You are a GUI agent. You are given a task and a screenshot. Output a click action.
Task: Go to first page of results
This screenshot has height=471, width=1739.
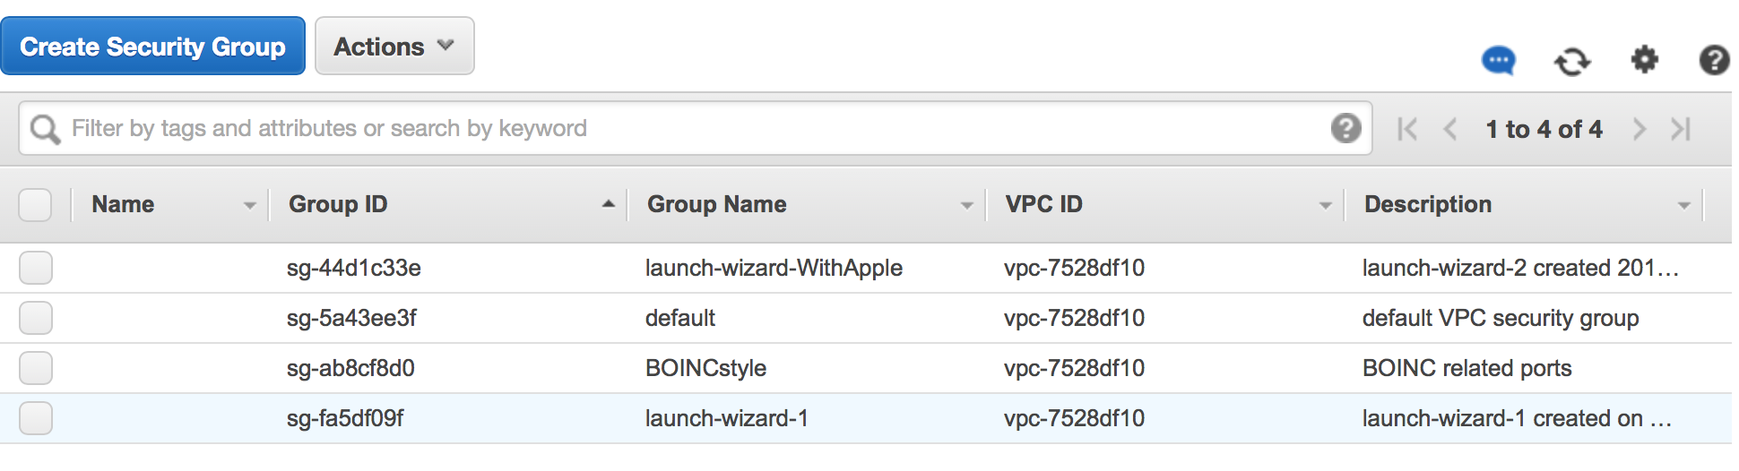1407,129
